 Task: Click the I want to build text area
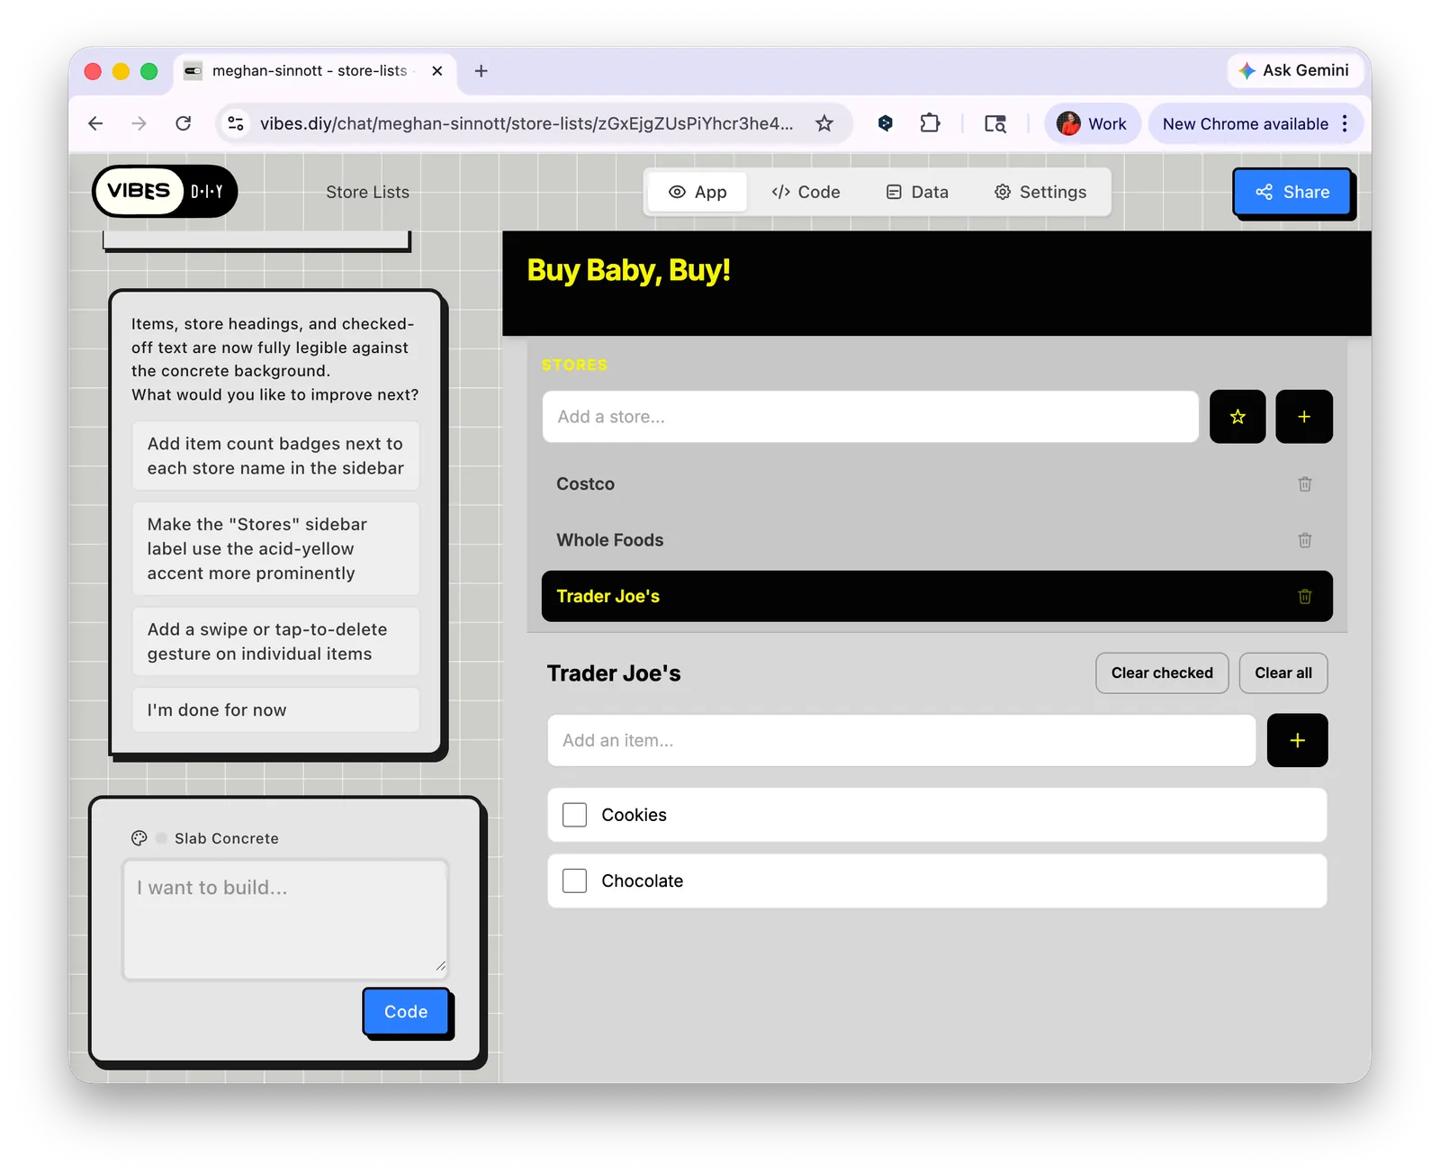coord(285,919)
